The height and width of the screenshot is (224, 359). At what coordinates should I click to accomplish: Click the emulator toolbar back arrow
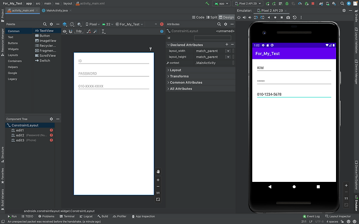click(x=269, y=17)
